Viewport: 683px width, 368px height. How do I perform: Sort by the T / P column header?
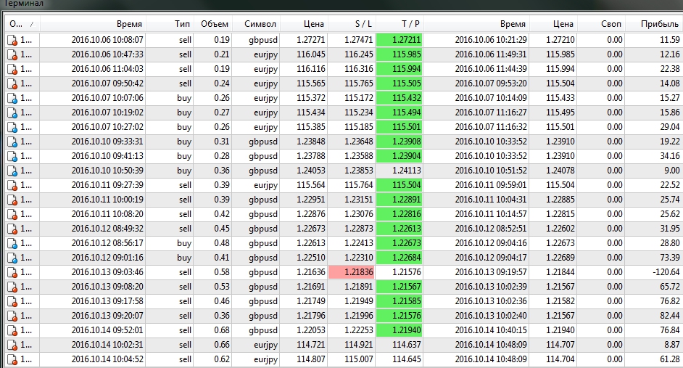coord(399,24)
